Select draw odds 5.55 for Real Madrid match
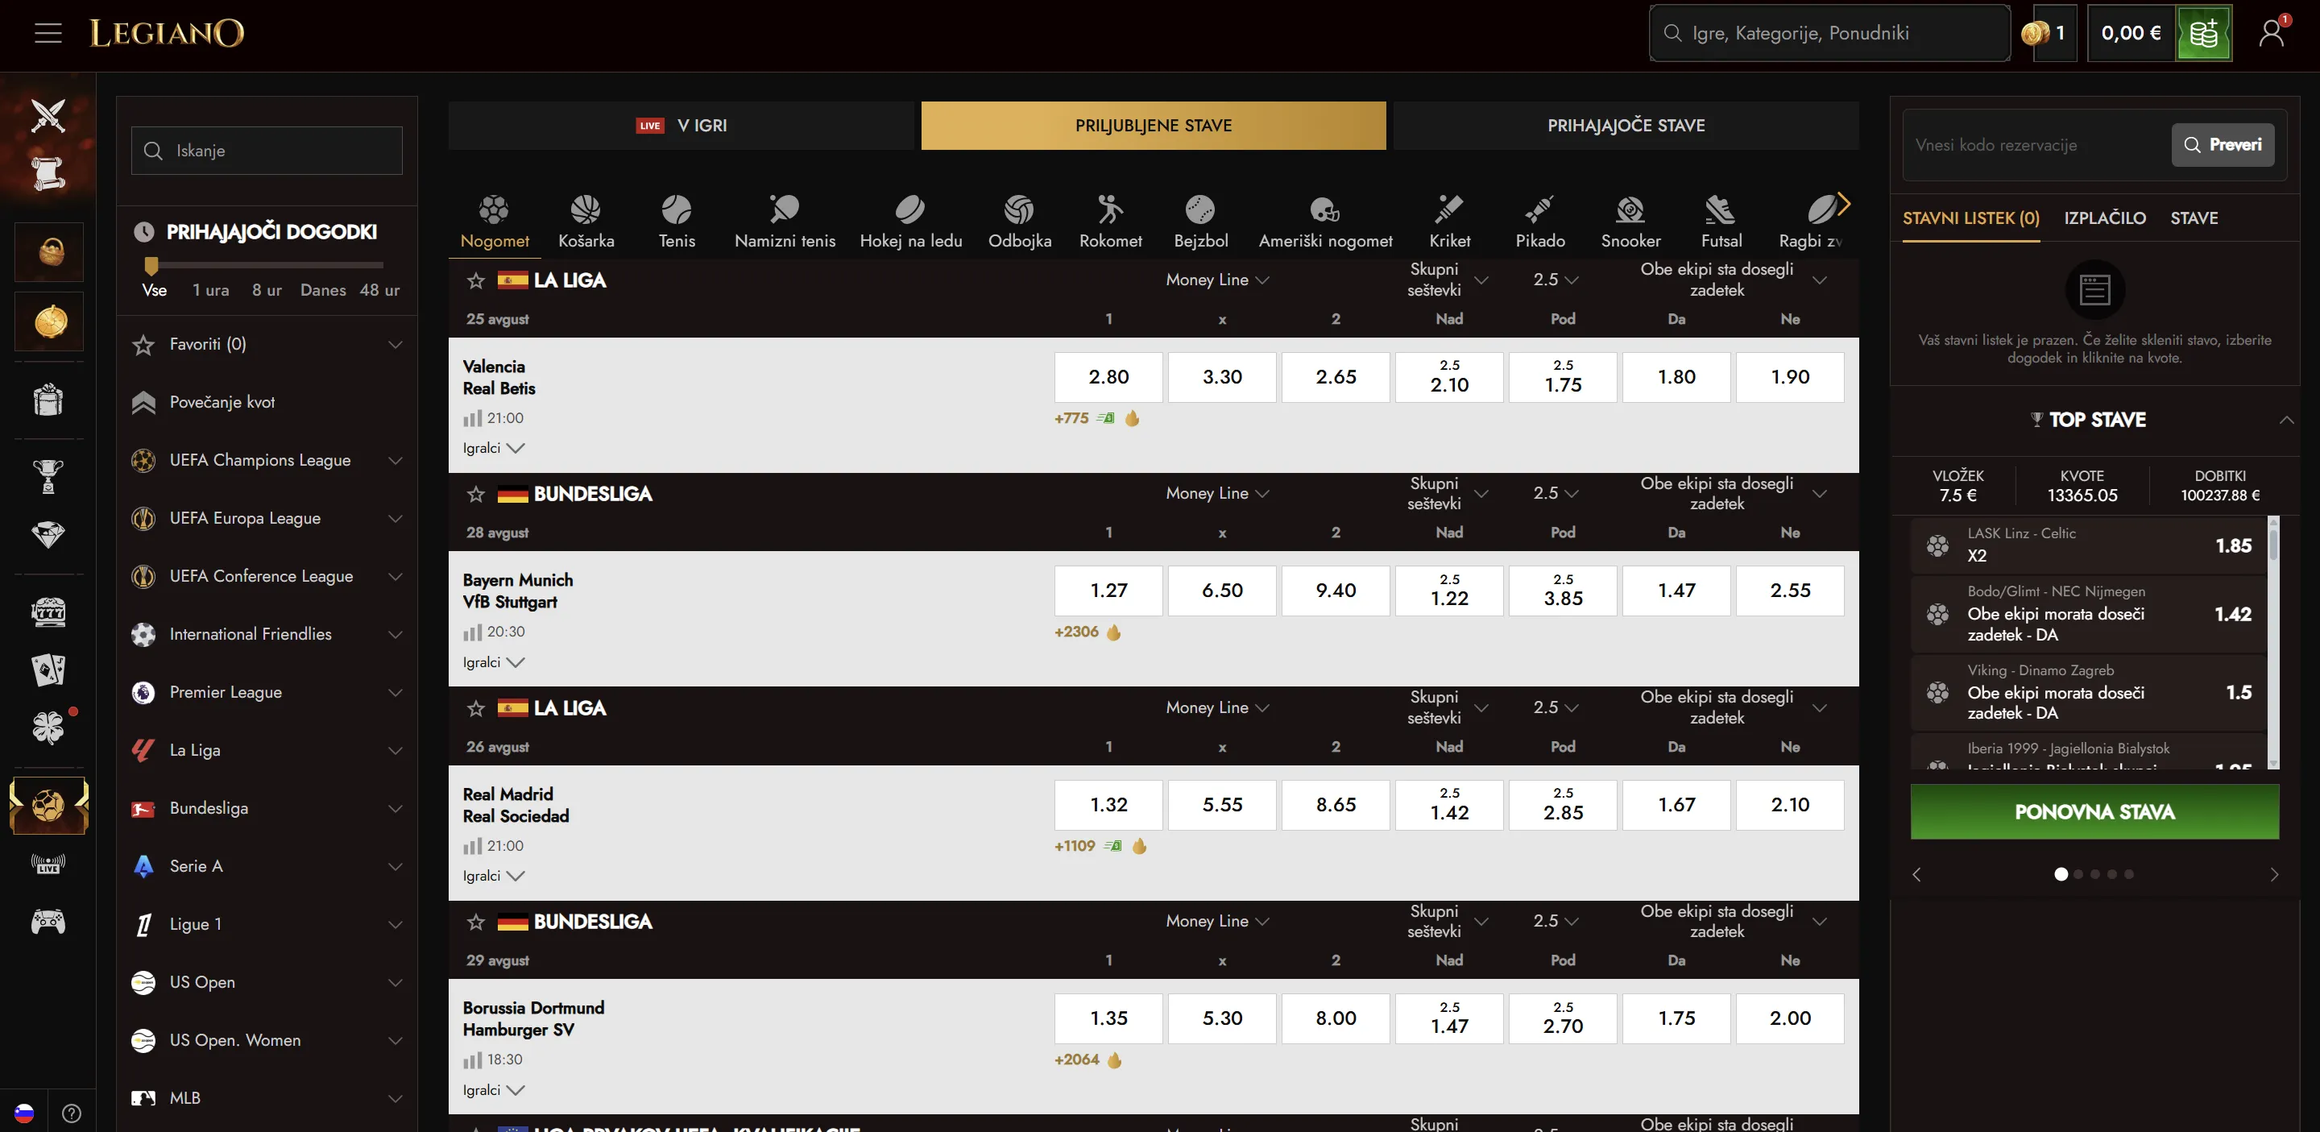The width and height of the screenshot is (2320, 1132). click(x=1222, y=804)
